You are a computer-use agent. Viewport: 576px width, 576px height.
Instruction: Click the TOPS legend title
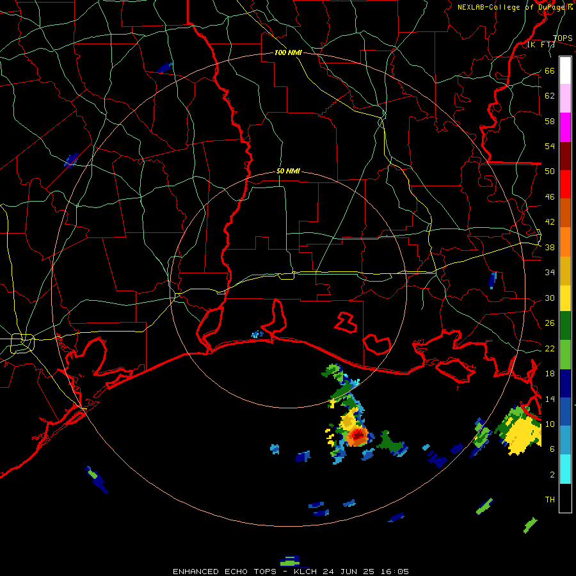point(563,38)
